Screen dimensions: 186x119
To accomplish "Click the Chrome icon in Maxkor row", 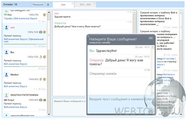I will coord(45,79).
